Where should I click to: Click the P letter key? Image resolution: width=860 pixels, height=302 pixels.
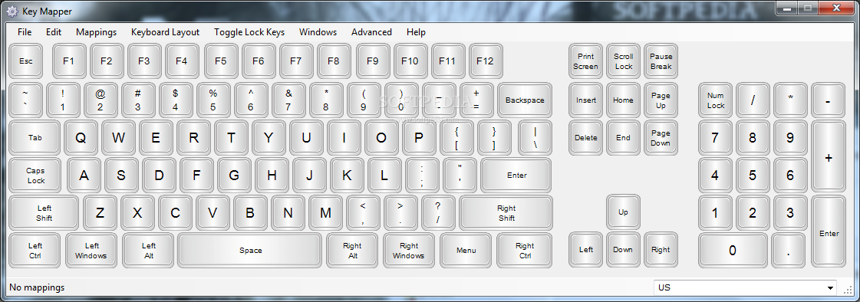419,137
